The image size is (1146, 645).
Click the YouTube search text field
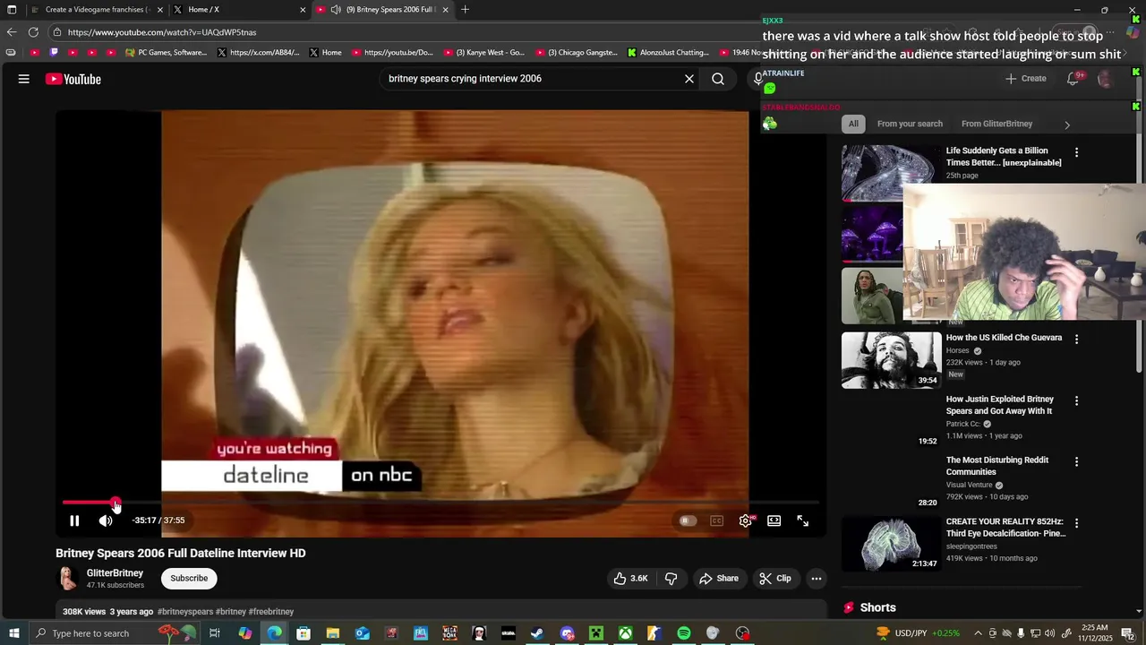(532, 79)
